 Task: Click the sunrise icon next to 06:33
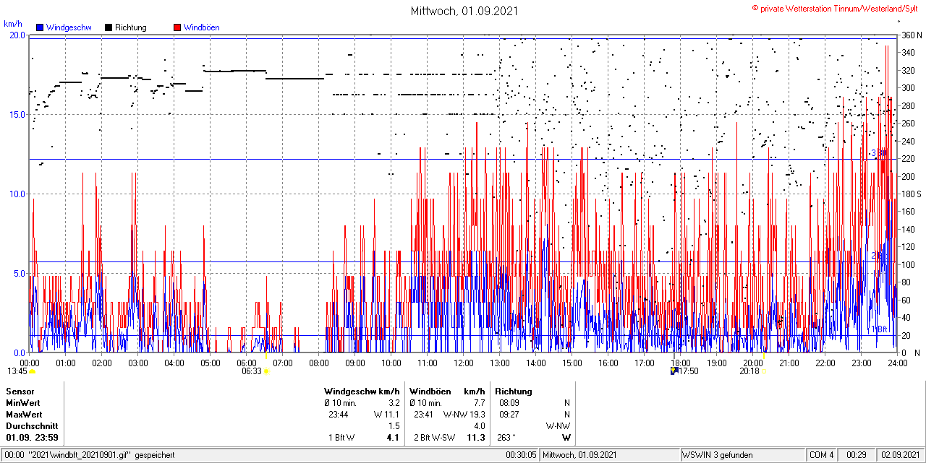click(267, 371)
